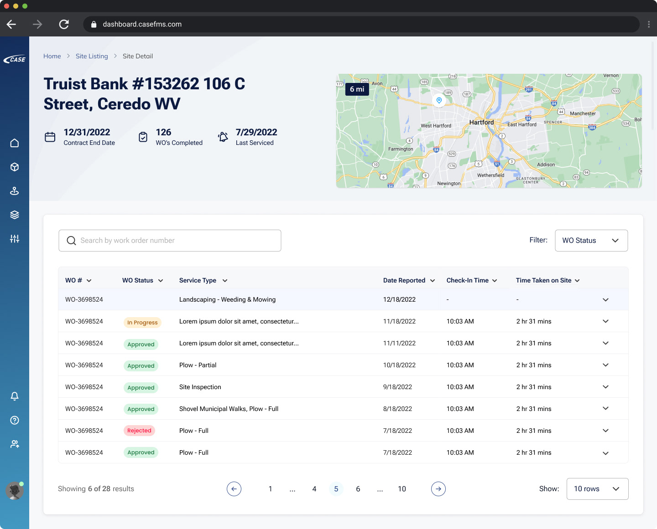Expand the row dated 11/11/2022
This screenshot has height=529, width=657.
click(x=605, y=343)
